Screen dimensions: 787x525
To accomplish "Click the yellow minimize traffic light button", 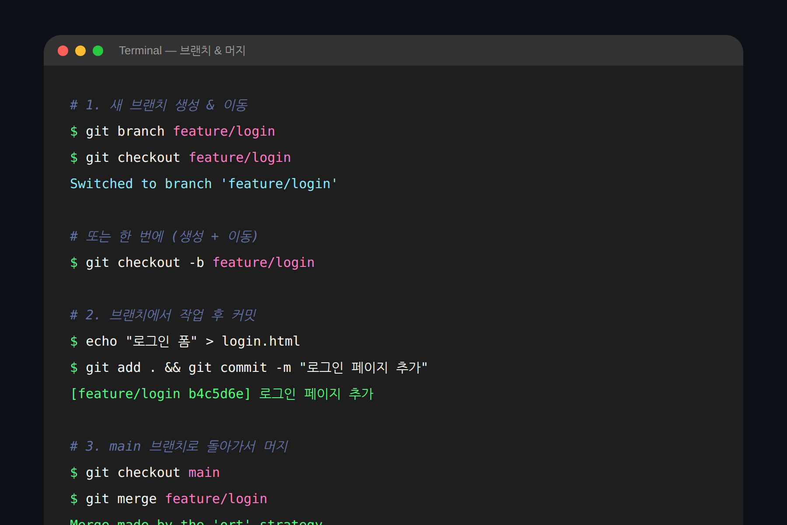I will (x=80, y=51).
